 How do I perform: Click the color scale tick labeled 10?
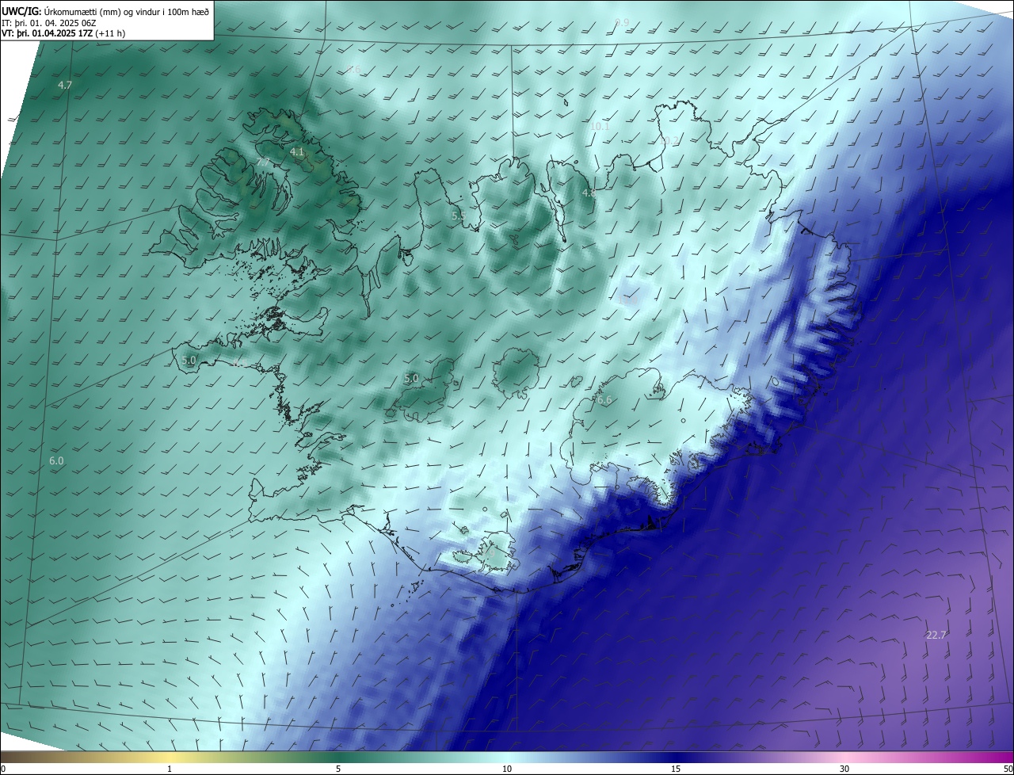[x=507, y=769]
